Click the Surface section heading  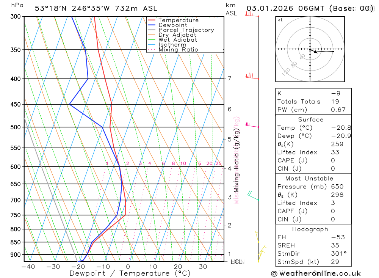[x=311, y=119]
